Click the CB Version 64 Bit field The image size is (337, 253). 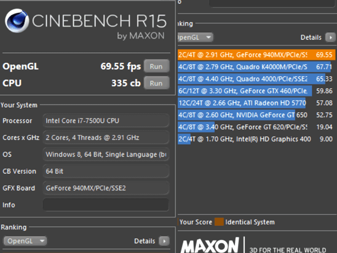click(106, 171)
